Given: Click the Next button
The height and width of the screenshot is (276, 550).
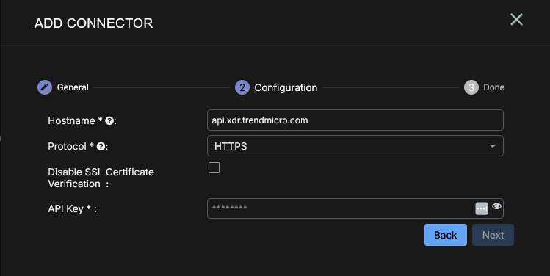Looking at the screenshot, I should point(493,235).
